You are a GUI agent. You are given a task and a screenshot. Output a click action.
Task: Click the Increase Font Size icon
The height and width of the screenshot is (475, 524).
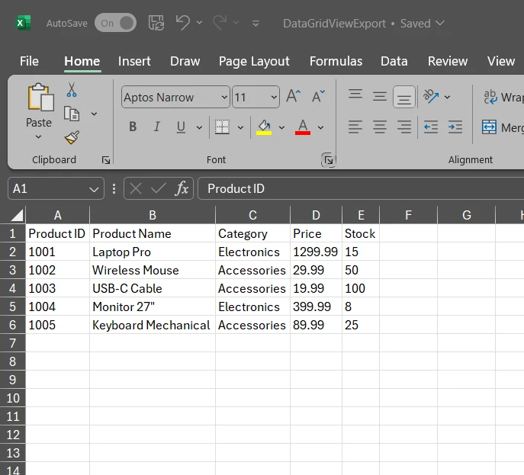[293, 97]
